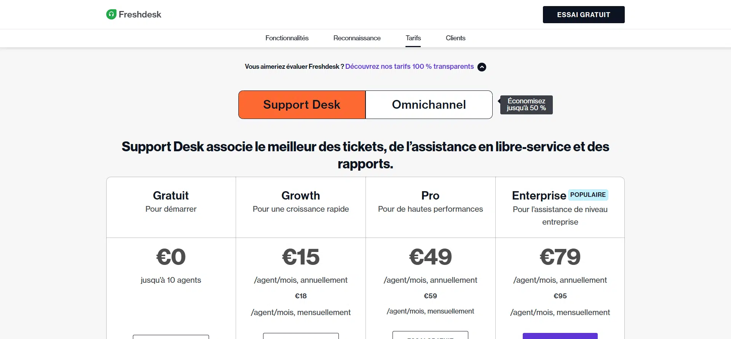
Task: Switch pricing to Omnichannel
Action: (x=429, y=105)
